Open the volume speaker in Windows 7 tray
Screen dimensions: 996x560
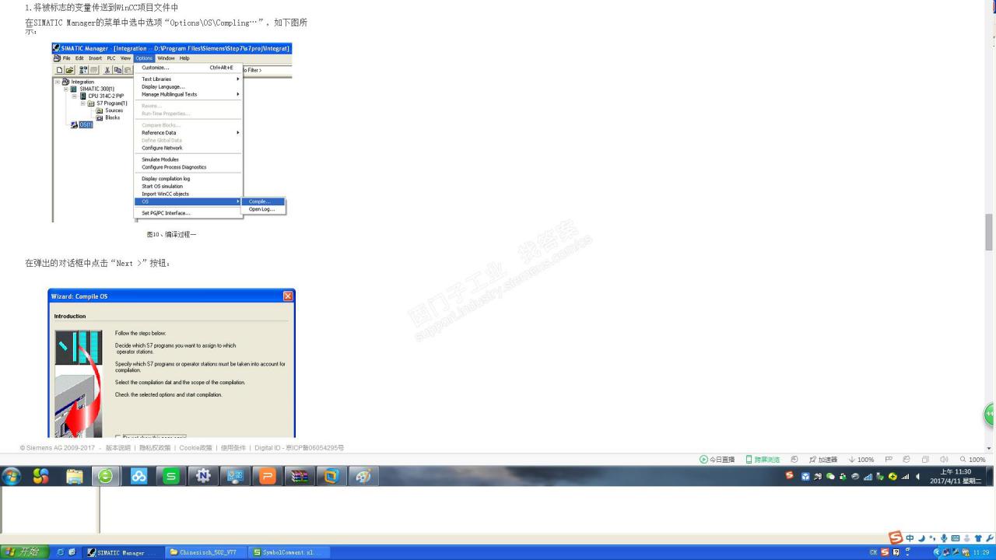click(917, 476)
